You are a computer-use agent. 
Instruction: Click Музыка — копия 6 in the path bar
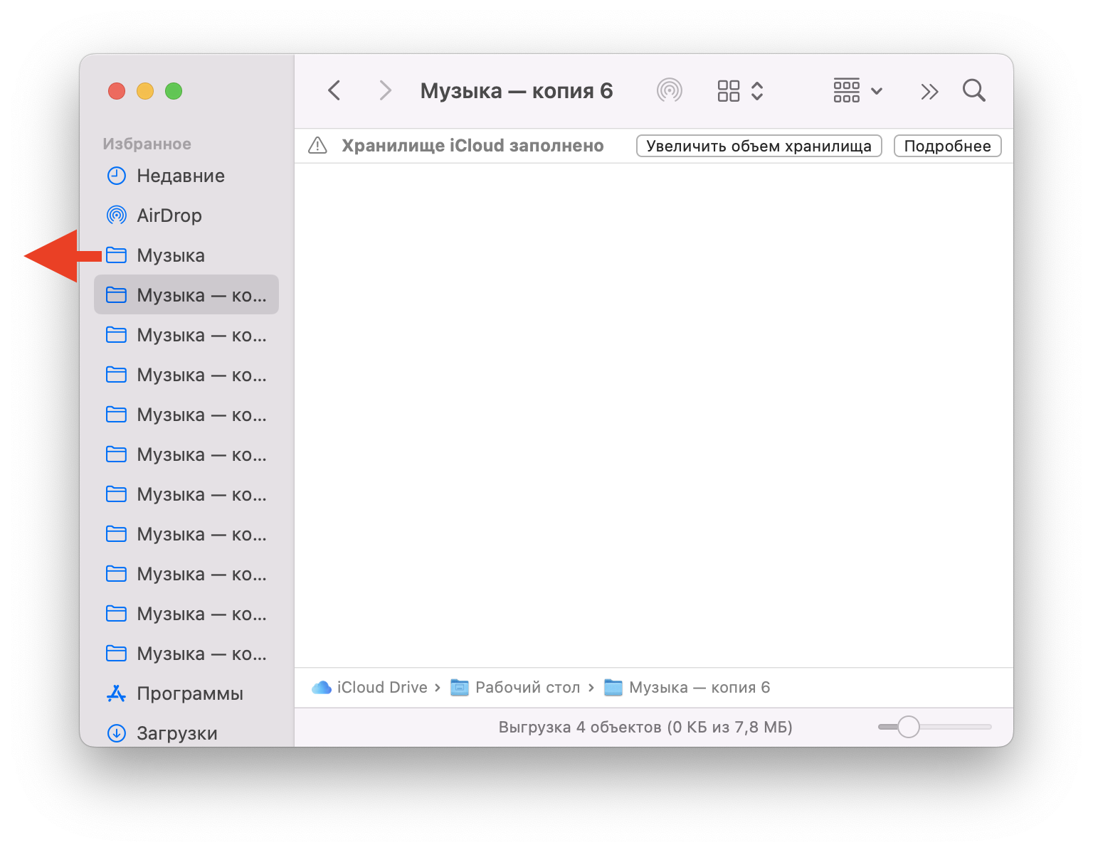(687, 688)
